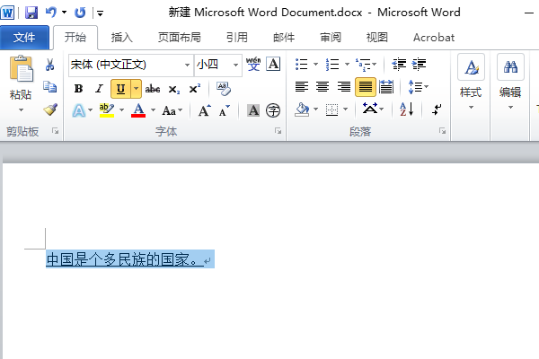This screenshot has width=539, height=359.
Task: Switch to the 开始 tab
Action: click(75, 37)
